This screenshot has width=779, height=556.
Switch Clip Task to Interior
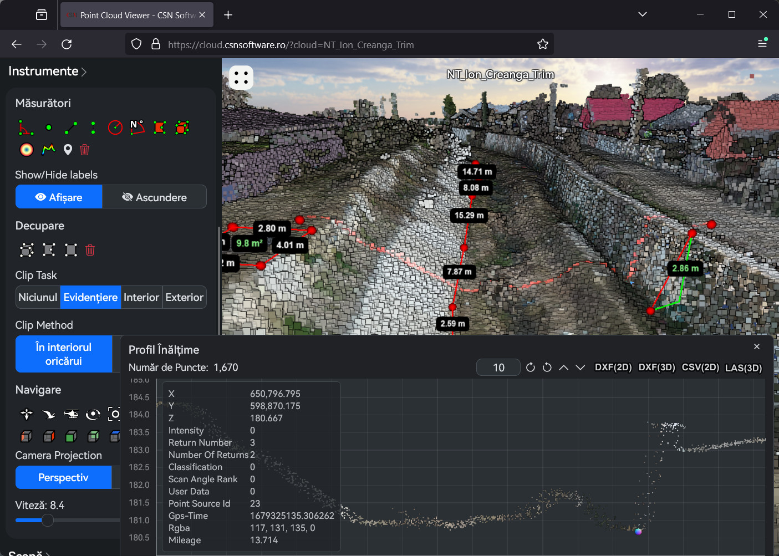pyautogui.click(x=141, y=297)
